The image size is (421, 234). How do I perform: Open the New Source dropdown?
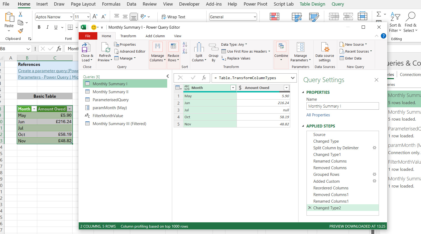(x=353, y=44)
